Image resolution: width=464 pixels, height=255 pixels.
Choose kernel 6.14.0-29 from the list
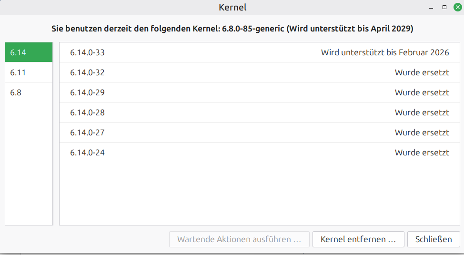pos(87,92)
